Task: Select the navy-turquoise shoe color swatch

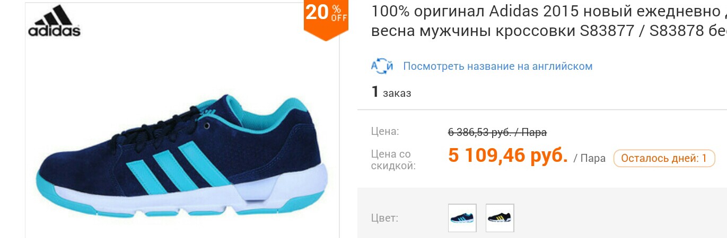Action: 462,217
